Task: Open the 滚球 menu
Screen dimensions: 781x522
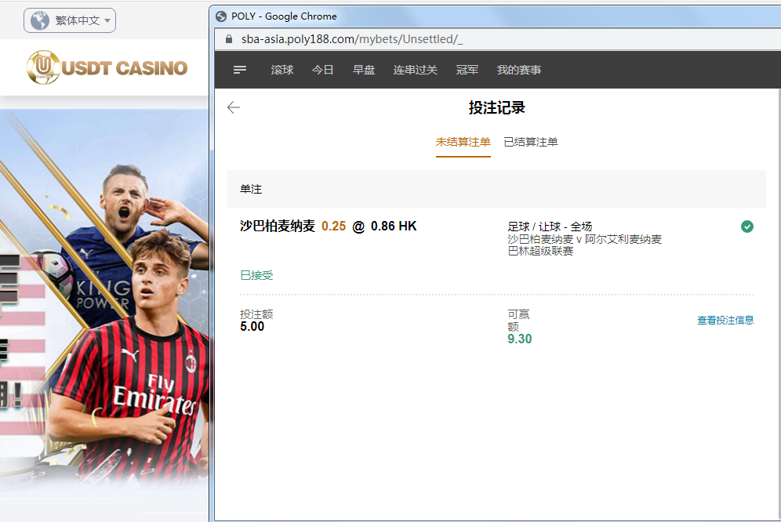Action: point(282,70)
